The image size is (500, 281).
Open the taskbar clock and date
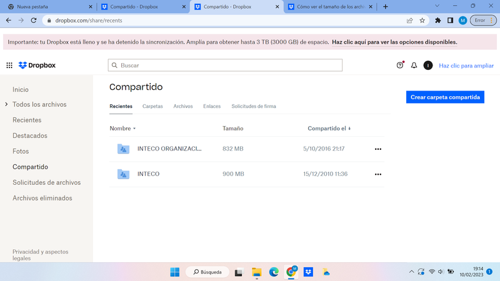click(471, 272)
